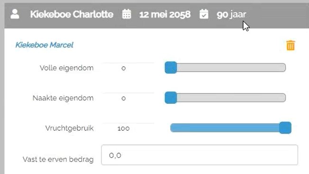Click the person icon beside Kiekeboe Charlotte
Screen dimensions: 309x174
point(15,14)
